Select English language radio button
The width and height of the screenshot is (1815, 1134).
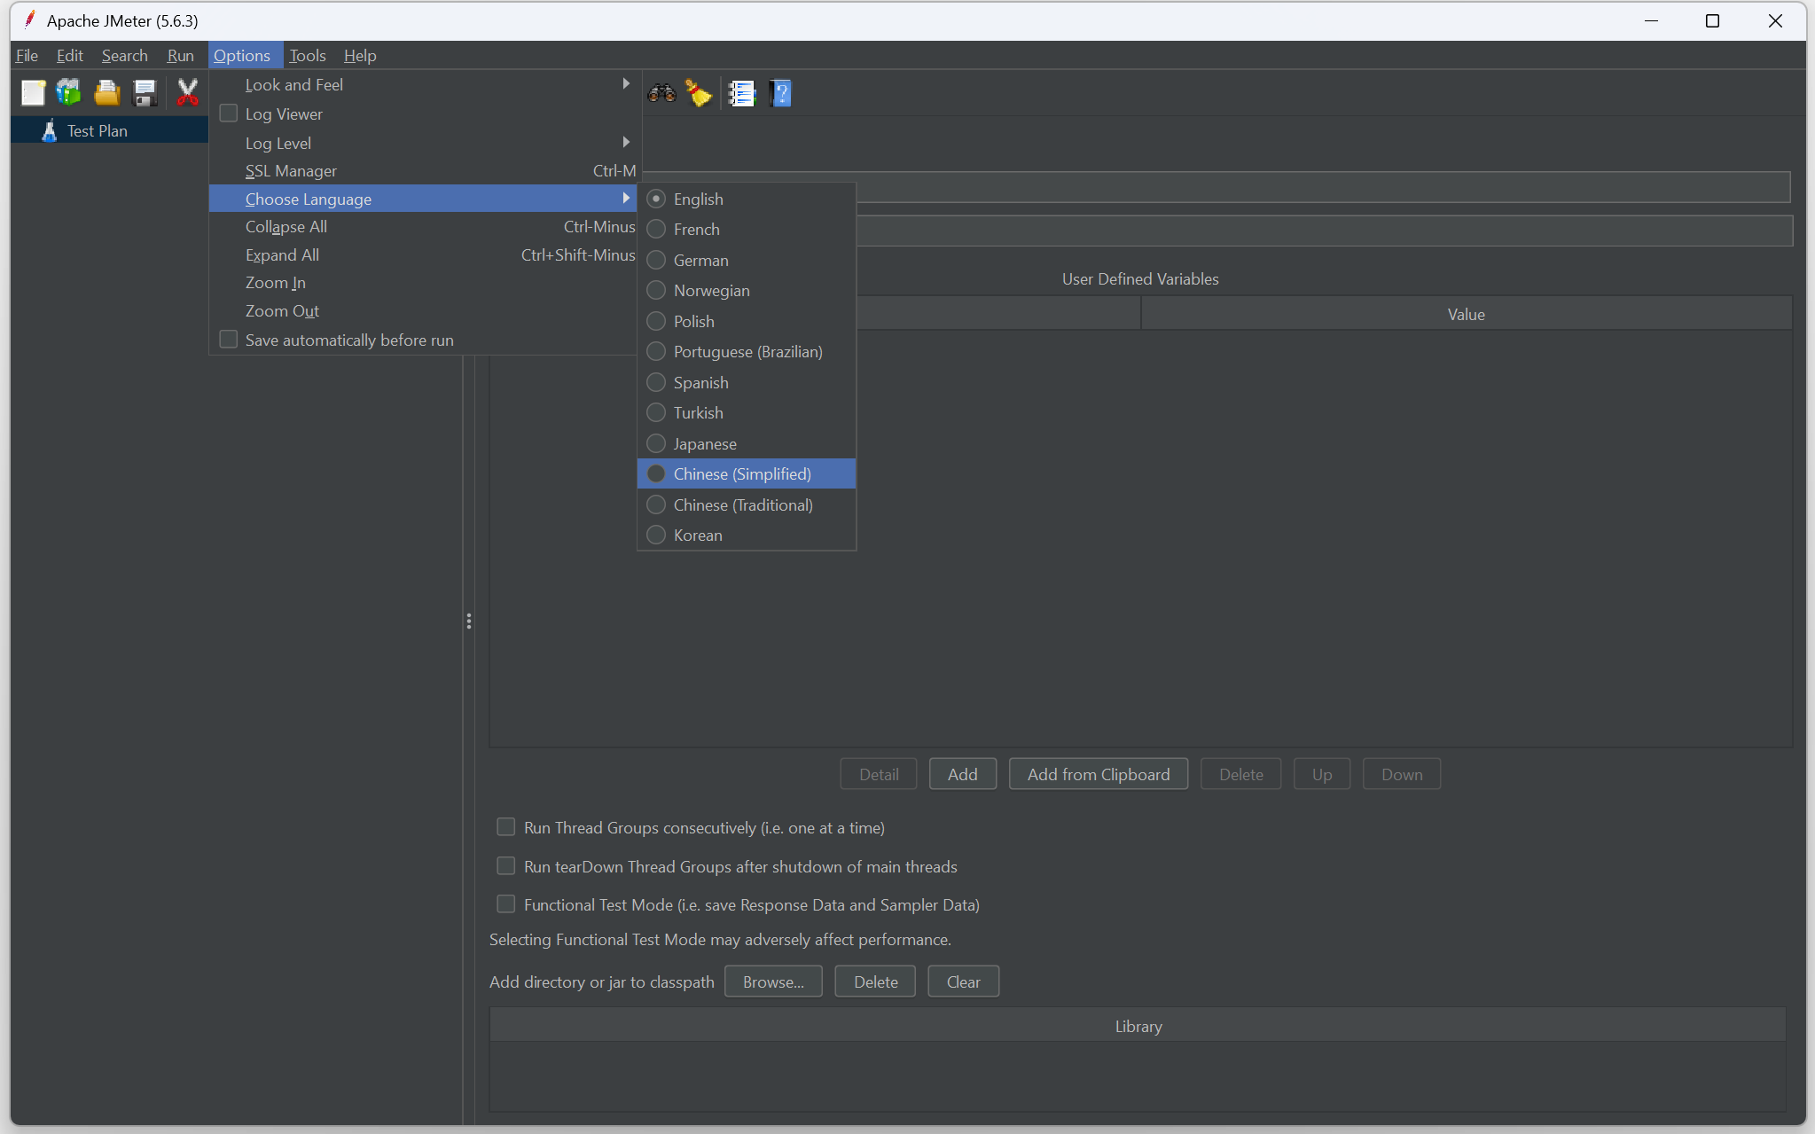pos(656,199)
